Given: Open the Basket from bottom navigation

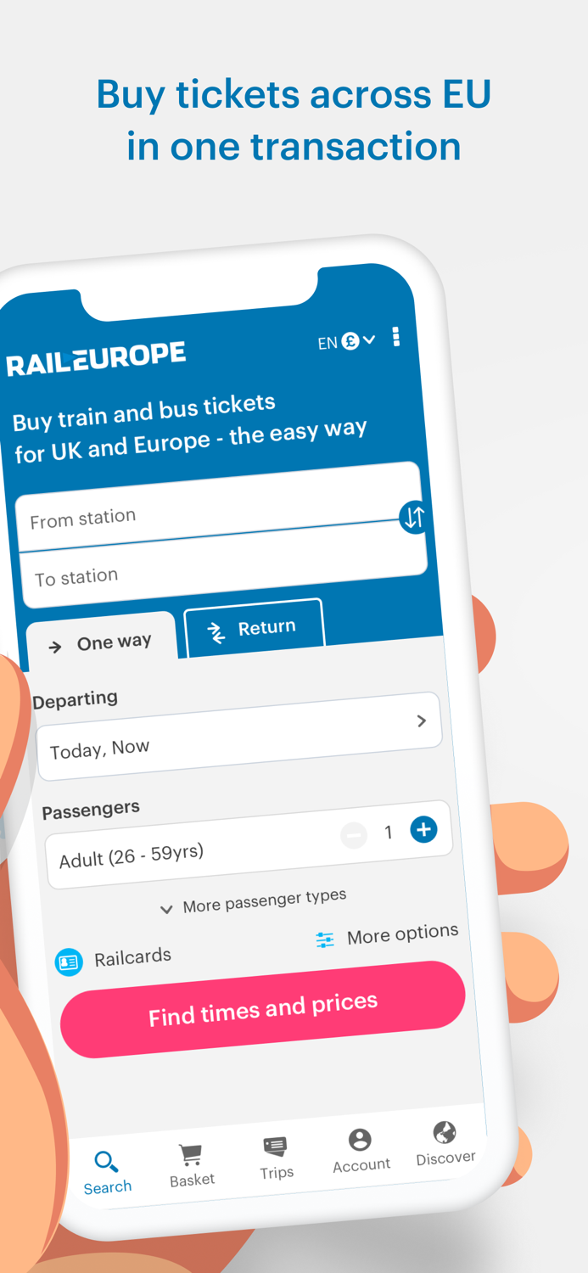Looking at the screenshot, I should click(x=191, y=1152).
